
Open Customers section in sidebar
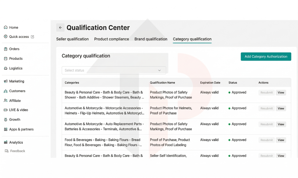pos(17,91)
